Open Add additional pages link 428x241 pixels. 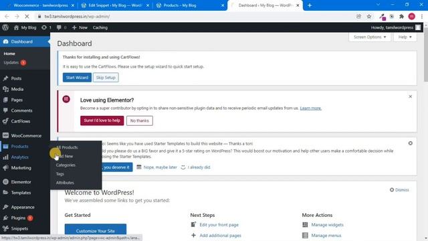tap(220, 235)
